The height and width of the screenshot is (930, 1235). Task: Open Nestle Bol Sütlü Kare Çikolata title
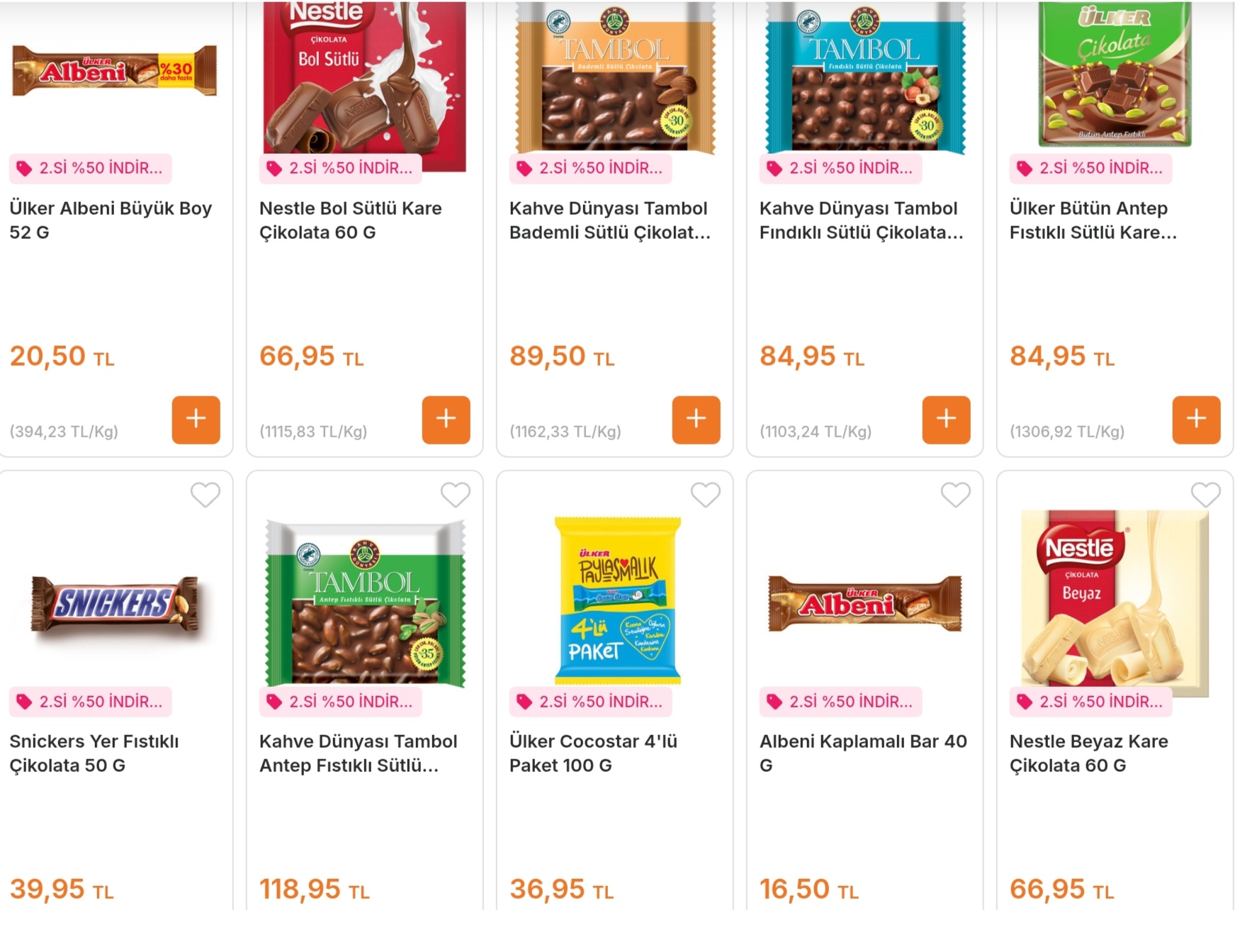point(350,220)
